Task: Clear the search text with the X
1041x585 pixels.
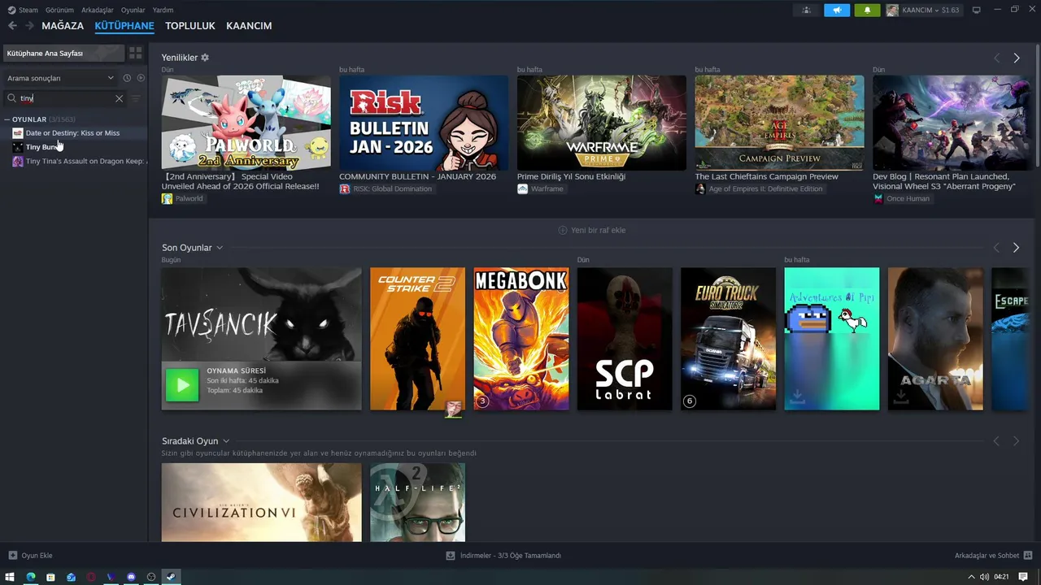Action: pyautogui.click(x=119, y=98)
